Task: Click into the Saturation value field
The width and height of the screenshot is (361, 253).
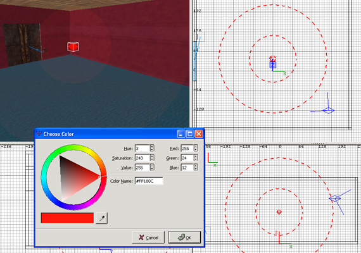Action: [142, 158]
